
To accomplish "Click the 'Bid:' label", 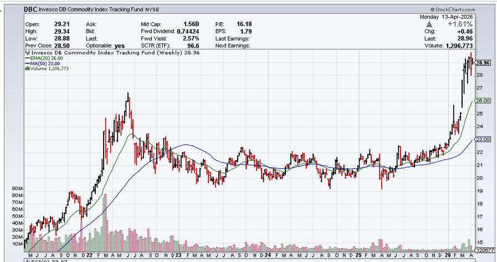I will click(91, 32).
